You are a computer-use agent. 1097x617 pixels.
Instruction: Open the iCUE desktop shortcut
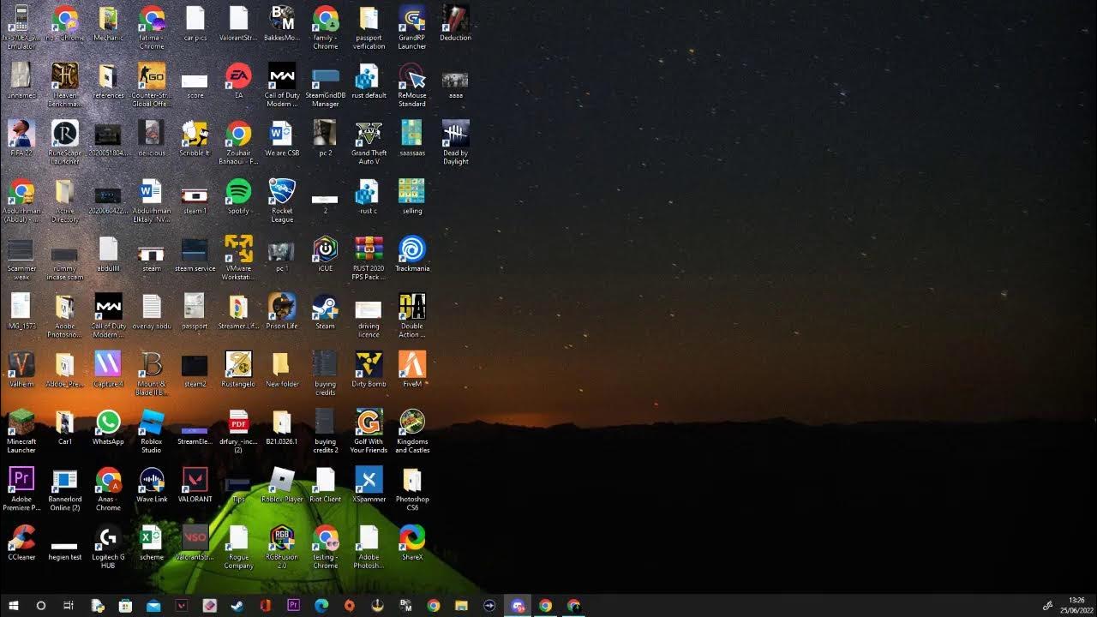click(326, 255)
